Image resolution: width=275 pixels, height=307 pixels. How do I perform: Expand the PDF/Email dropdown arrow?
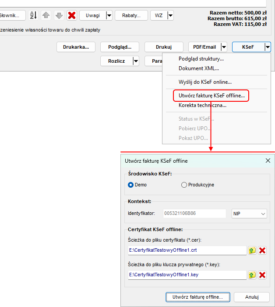coord(224,47)
